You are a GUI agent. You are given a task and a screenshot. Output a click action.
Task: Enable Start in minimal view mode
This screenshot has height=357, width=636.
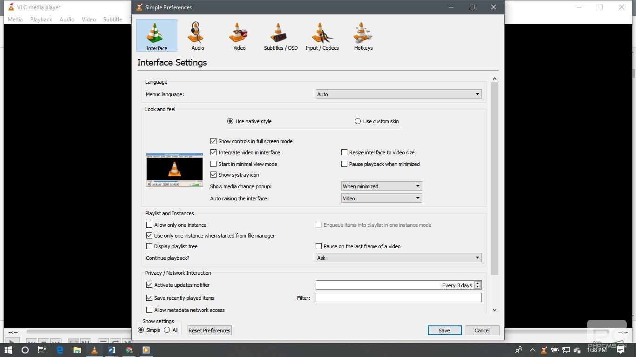pyautogui.click(x=213, y=164)
